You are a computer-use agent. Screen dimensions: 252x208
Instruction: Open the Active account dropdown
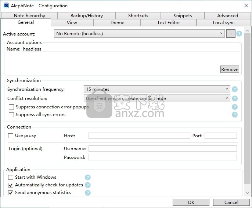139,33
